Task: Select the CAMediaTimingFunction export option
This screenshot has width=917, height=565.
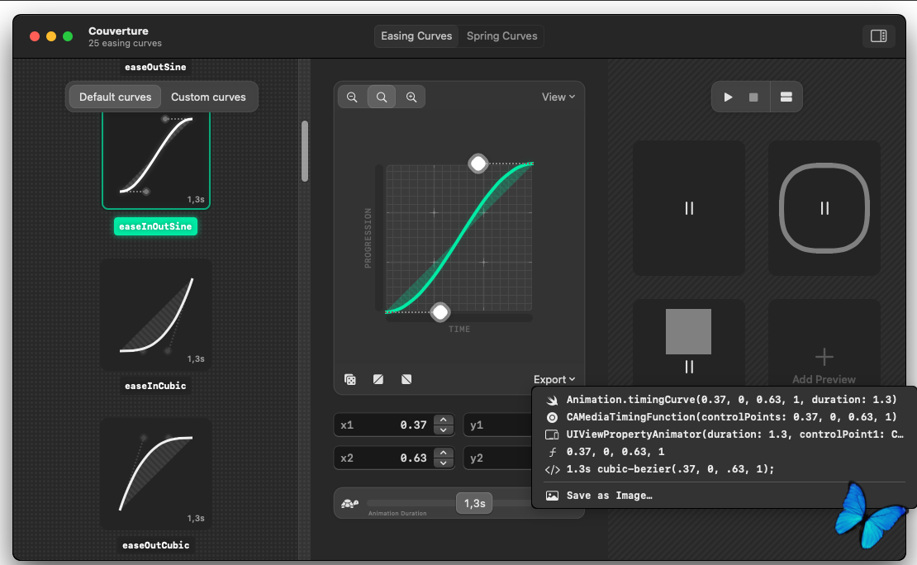Action: pos(731,417)
